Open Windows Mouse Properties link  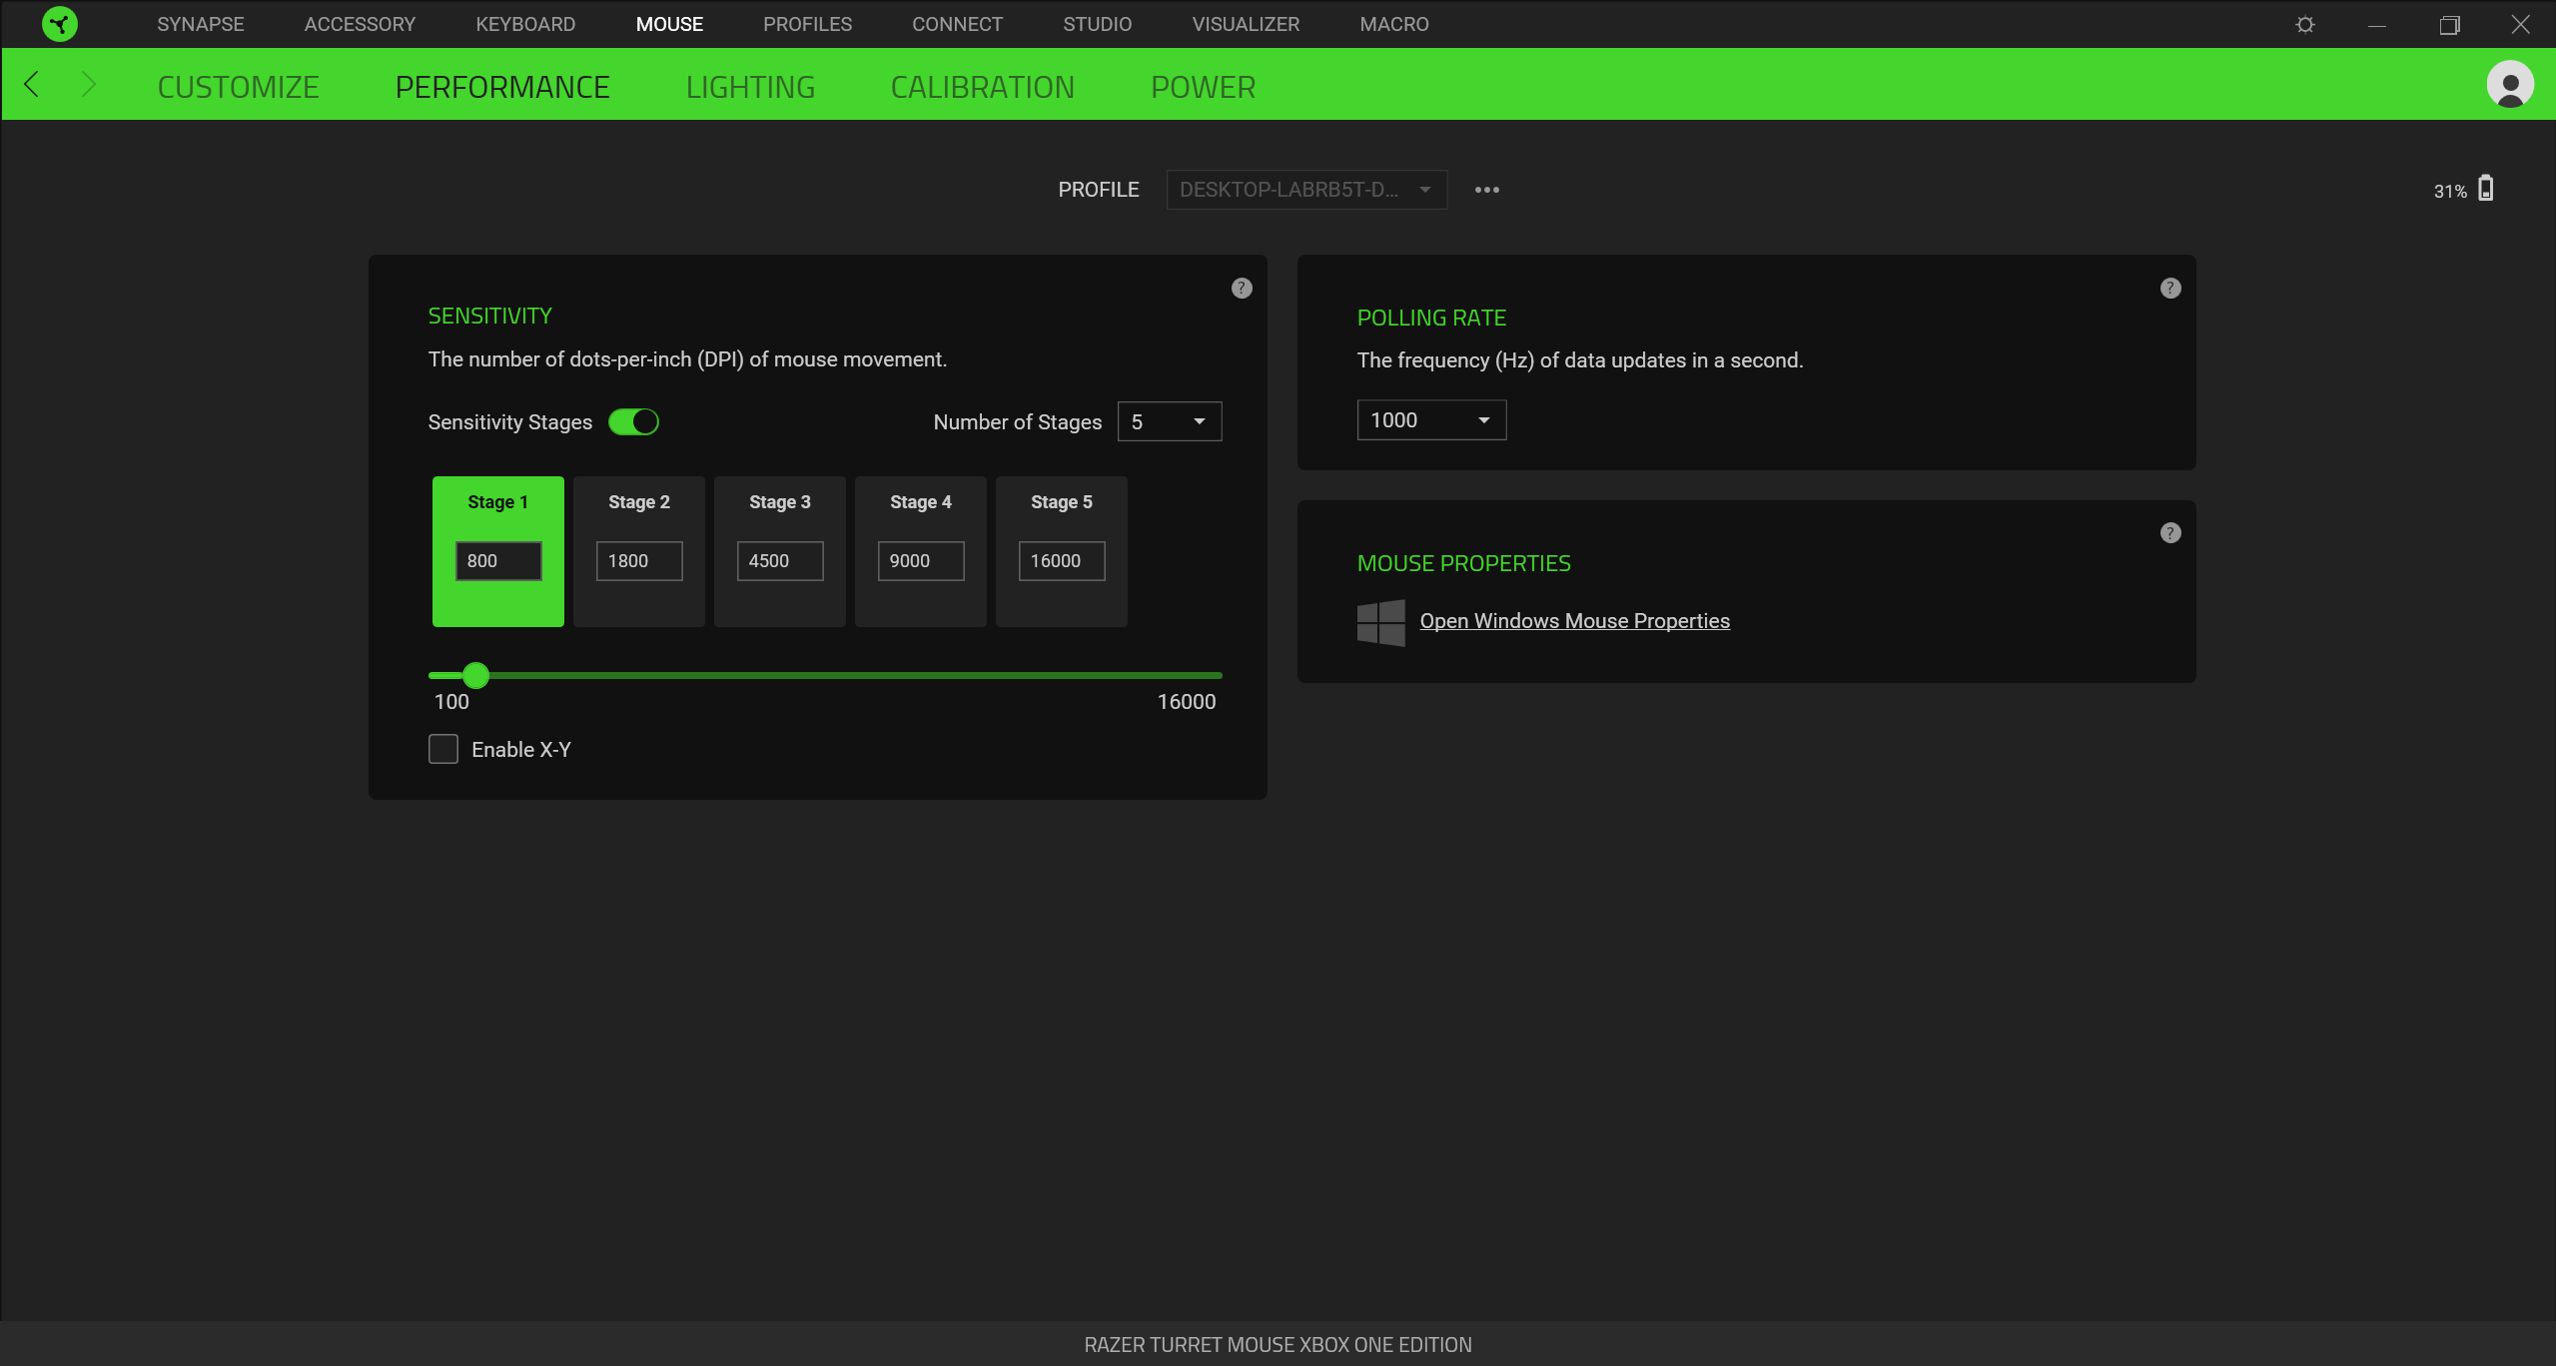1574,621
